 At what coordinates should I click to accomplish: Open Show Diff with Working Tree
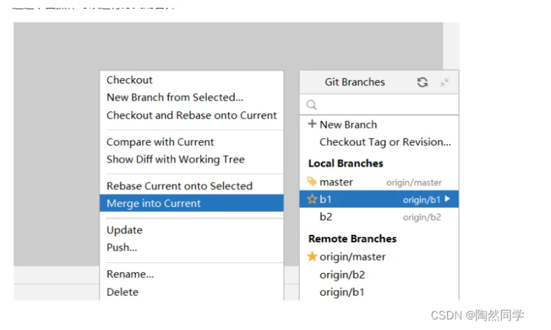(x=175, y=160)
